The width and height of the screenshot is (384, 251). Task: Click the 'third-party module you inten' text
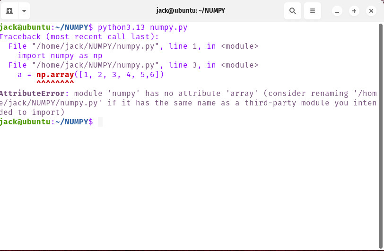[x=311, y=103]
